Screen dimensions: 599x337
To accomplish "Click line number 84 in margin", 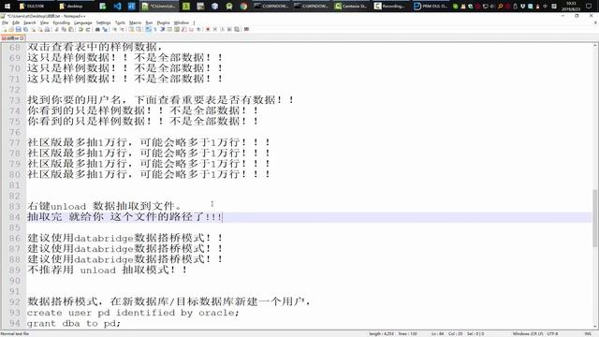I will pyautogui.click(x=14, y=217).
